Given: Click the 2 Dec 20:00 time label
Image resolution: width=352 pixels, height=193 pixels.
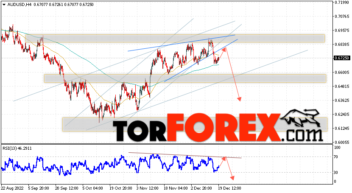Looking at the screenshot, I should [201, 188].
